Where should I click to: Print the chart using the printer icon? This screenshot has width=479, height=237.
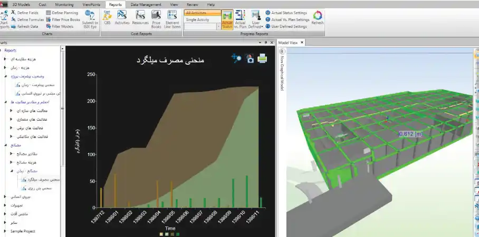[x=262, y=58]
